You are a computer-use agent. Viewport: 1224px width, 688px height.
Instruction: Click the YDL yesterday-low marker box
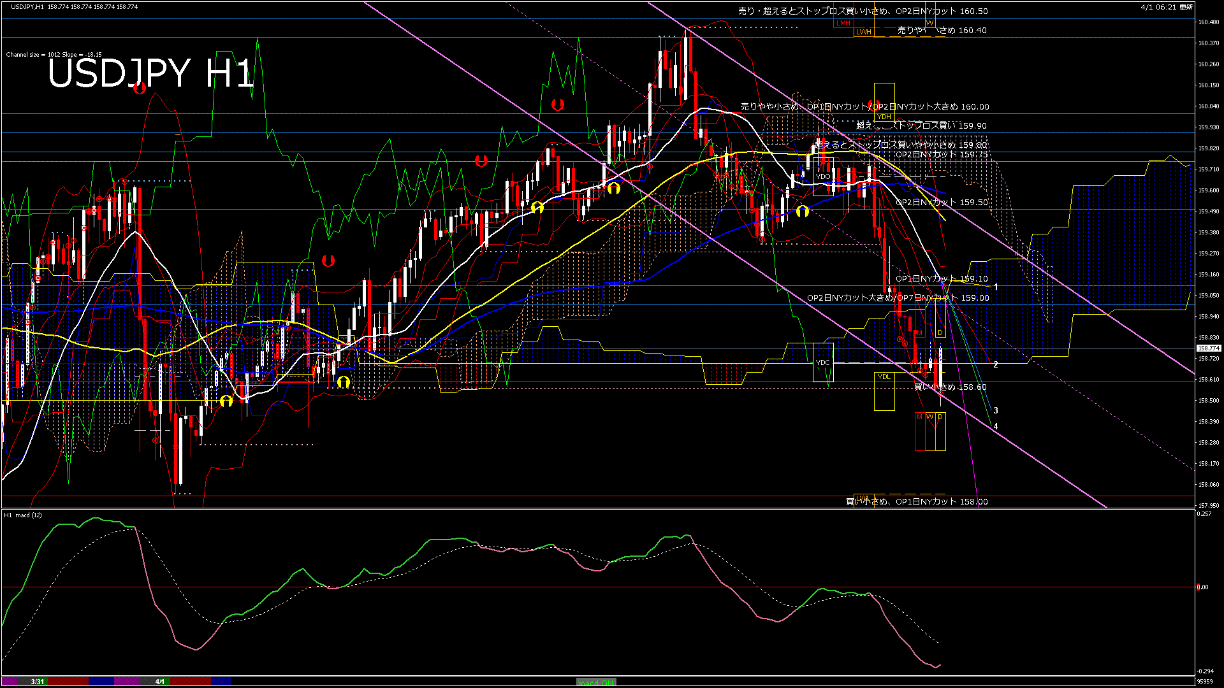click(884, 376)
